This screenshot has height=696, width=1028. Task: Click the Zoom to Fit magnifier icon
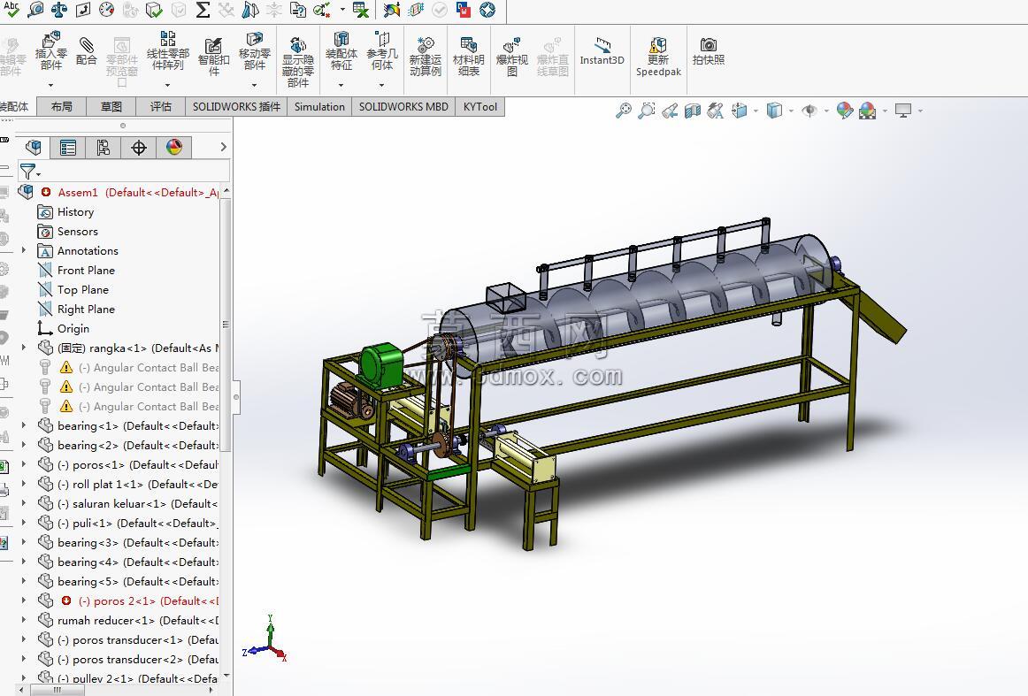pos(624,111)
